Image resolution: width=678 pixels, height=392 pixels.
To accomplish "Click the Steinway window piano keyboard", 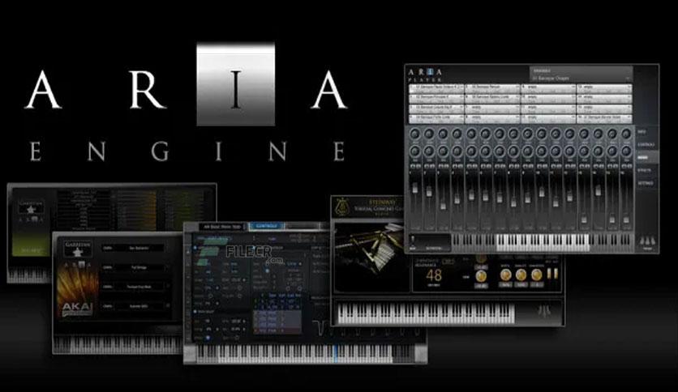I will pos(426,314).
